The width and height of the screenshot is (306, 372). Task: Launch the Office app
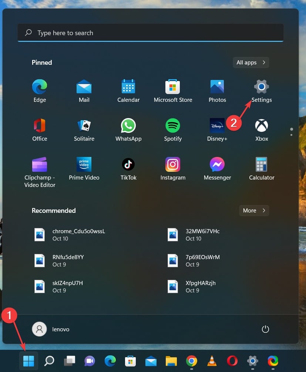point(40,130)
